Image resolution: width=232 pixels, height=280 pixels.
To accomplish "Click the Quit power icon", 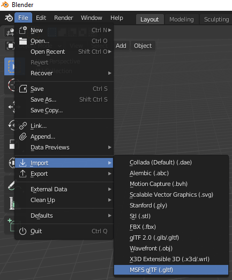I will pos(23,231).
